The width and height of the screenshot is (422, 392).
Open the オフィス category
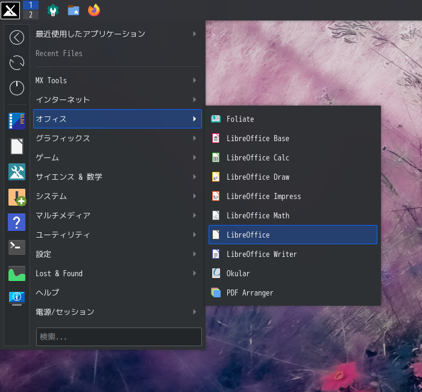[118, 119]
